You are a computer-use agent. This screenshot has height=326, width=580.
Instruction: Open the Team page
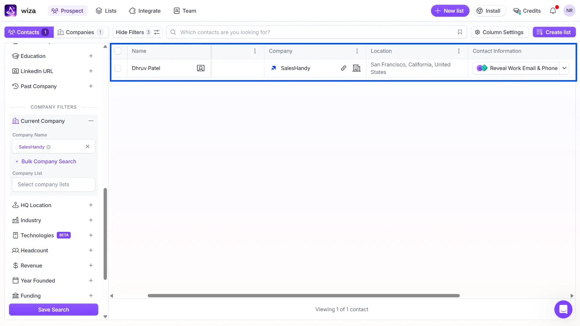click(185, 11)
